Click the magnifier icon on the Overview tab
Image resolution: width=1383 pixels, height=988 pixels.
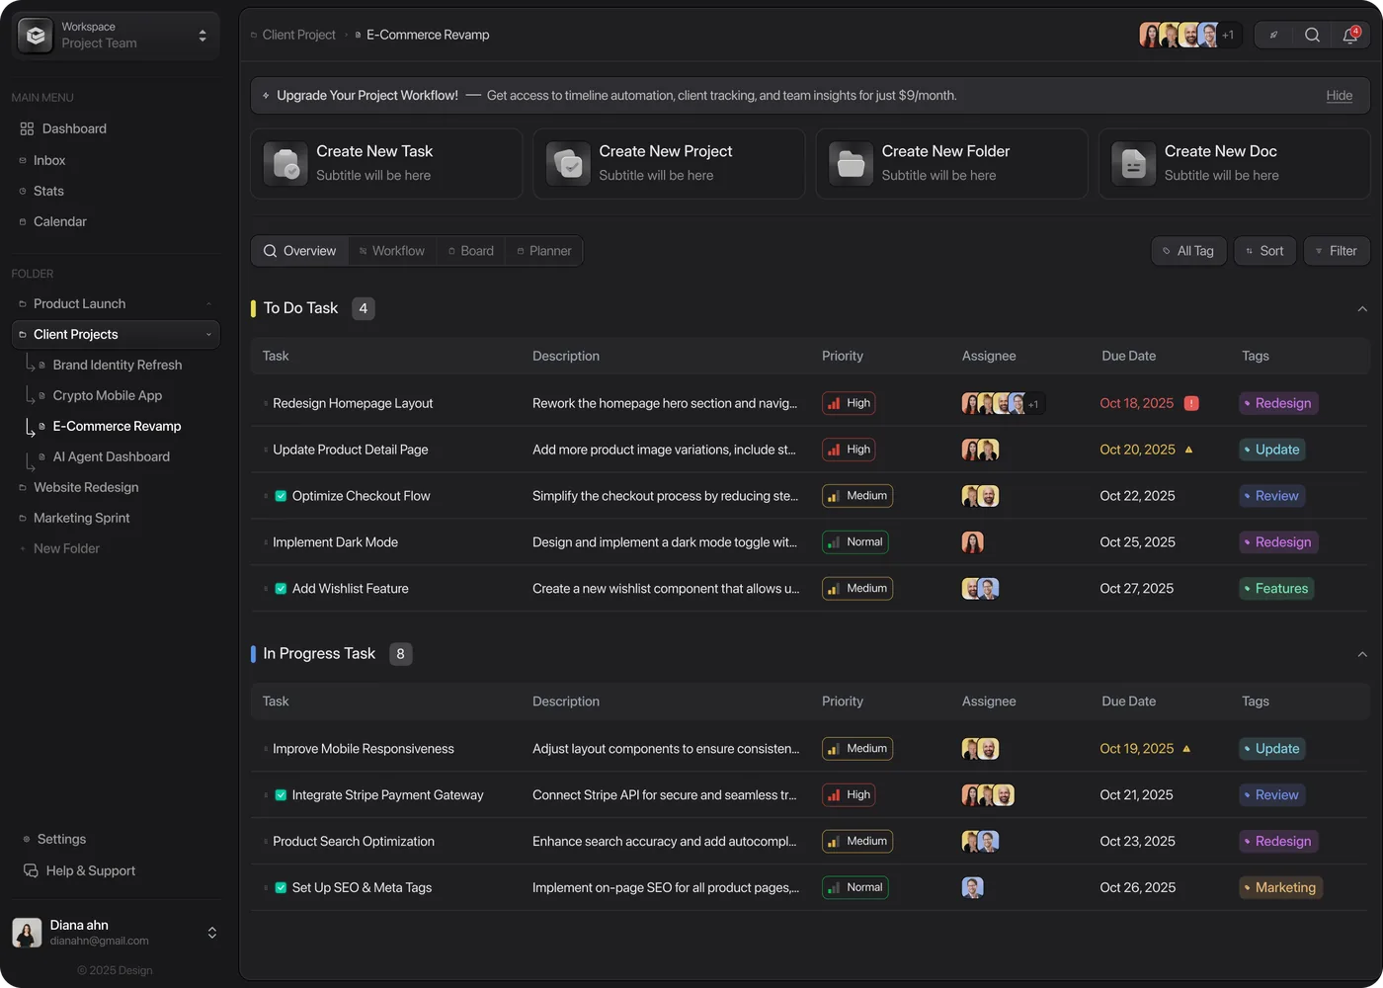click(x=270, y=251)
